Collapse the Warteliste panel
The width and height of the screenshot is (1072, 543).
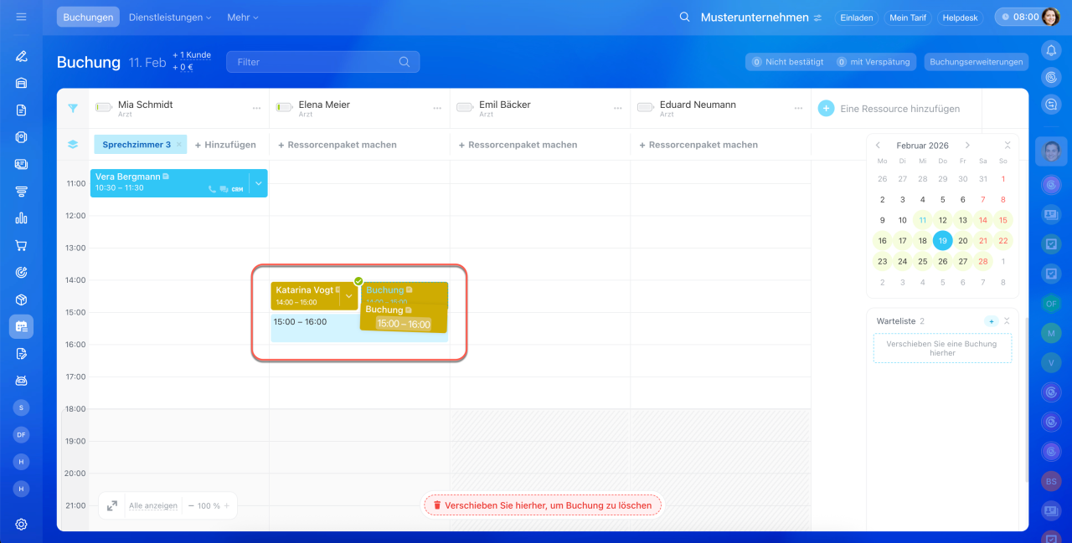[x=1008, y=321]
